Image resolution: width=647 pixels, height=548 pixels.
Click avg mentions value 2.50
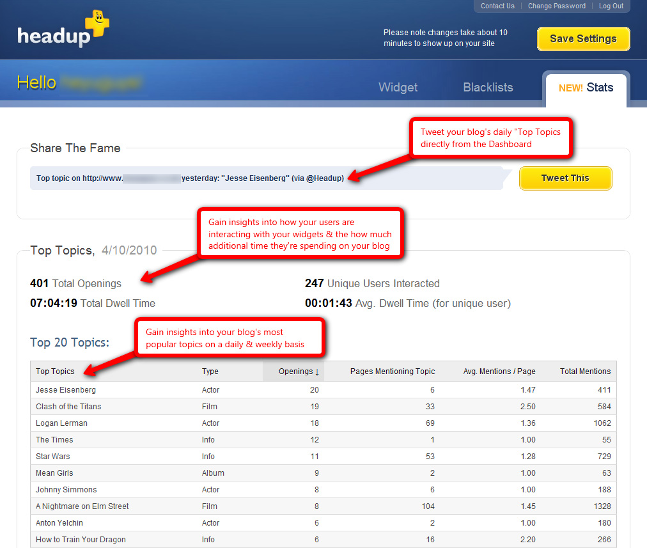[x=527, y=407]
